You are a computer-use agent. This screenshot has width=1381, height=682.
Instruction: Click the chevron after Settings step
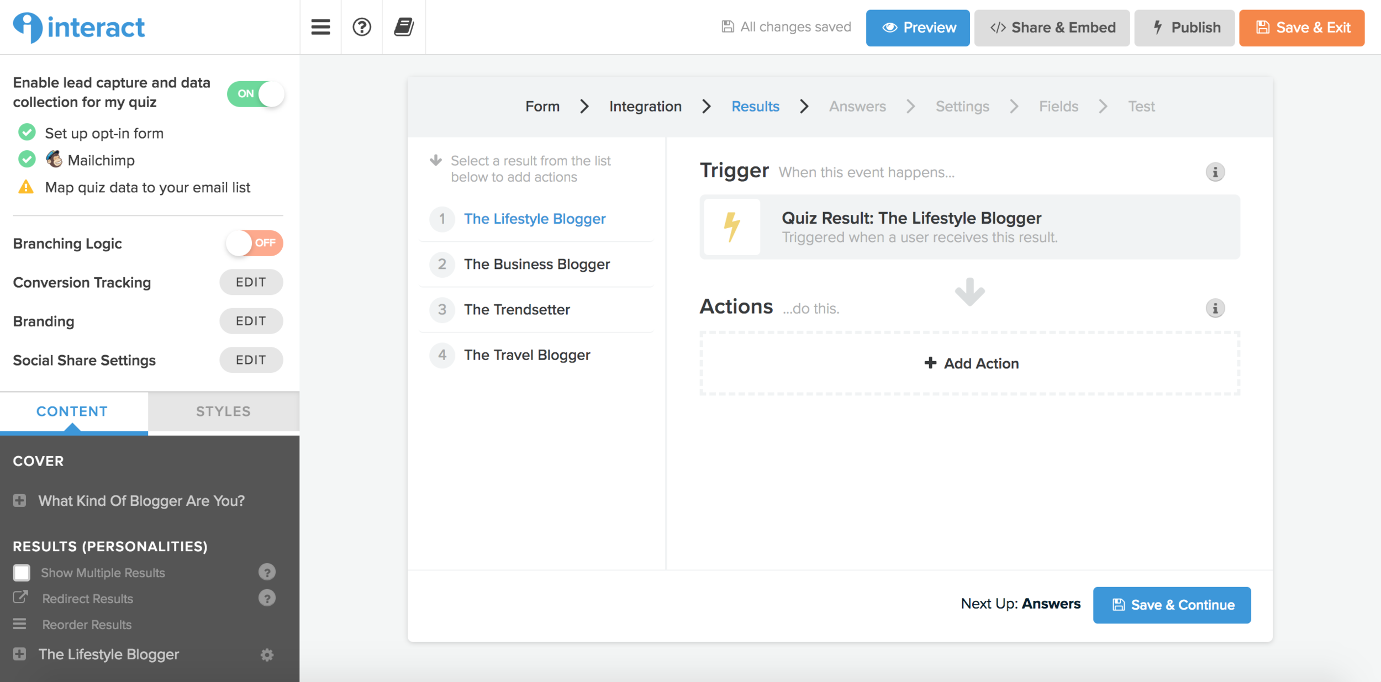click(1014, 106)
